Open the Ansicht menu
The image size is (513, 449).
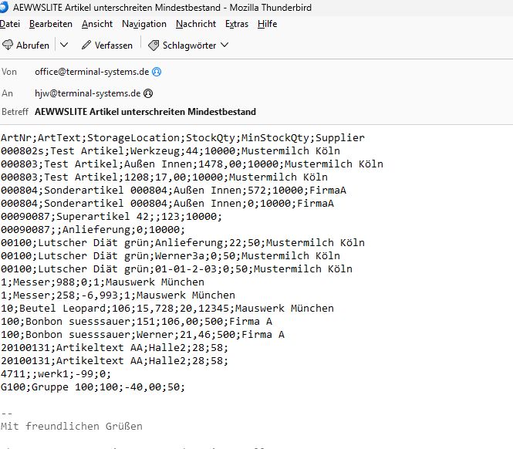click(x=96, y=24)
